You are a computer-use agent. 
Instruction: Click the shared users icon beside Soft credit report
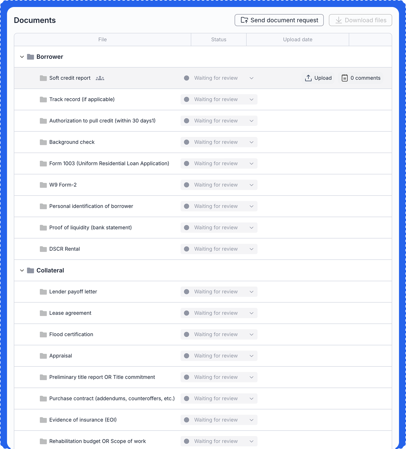100,78
